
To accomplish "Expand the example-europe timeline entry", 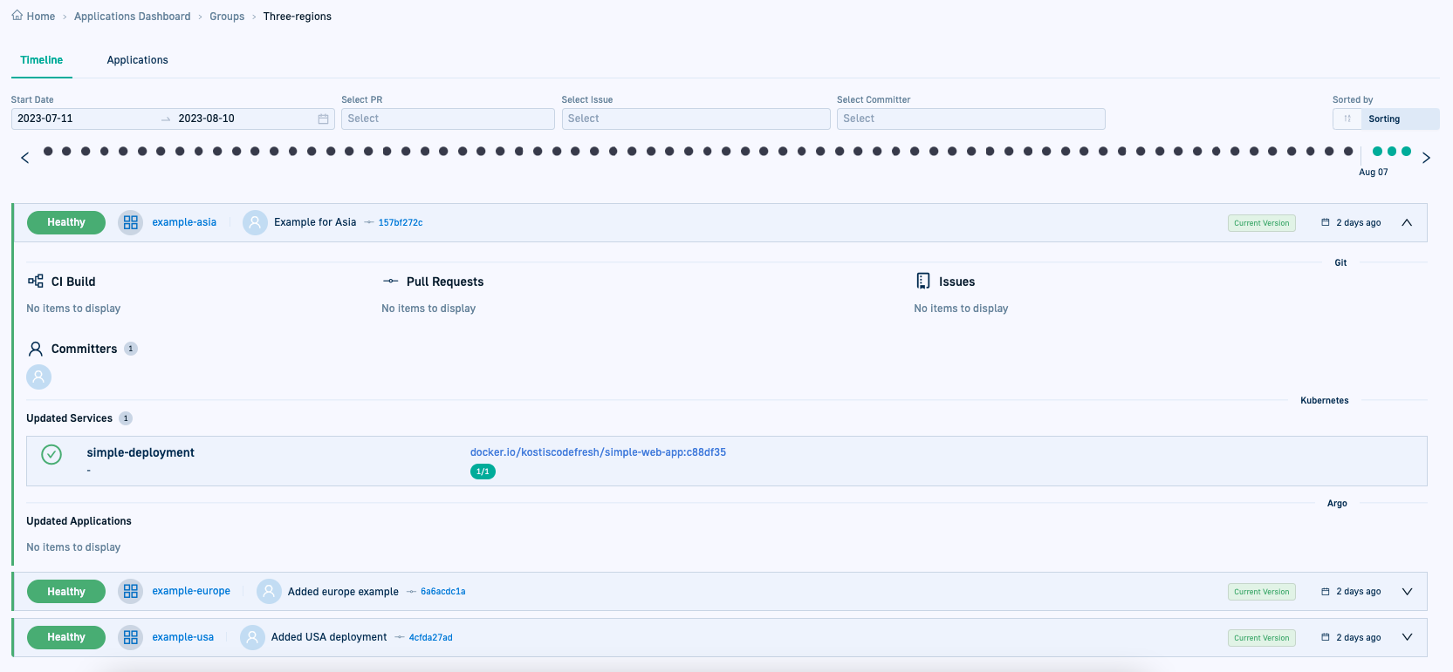I will [x=1407, y=591].
